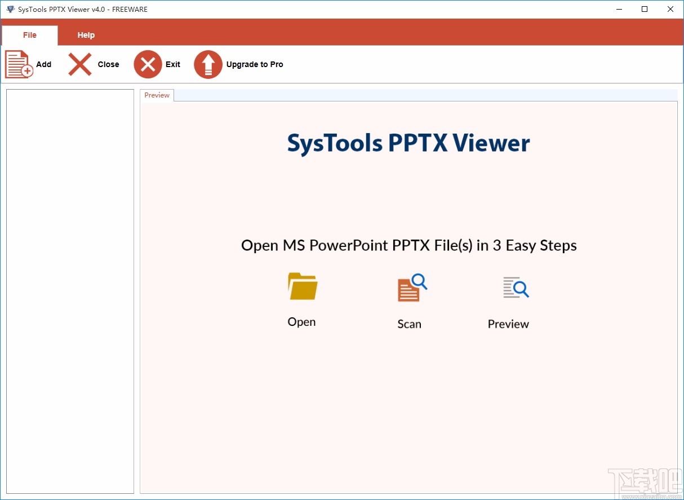This screenshot has width=684, height=500.
Task: Click the Exit button label
Action: 172,64
